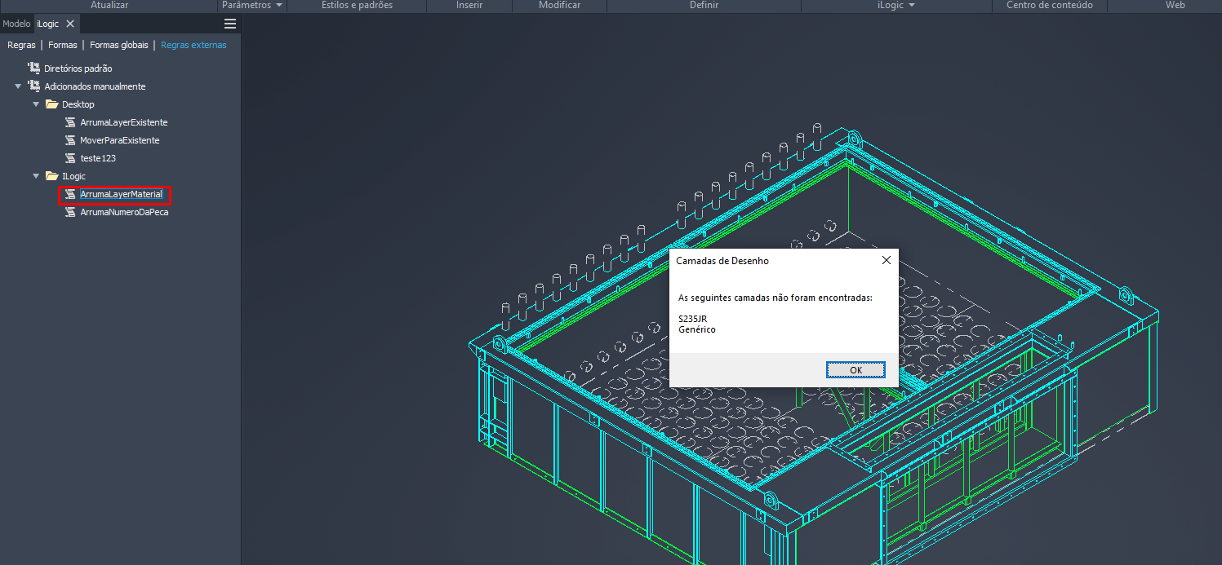
Task: Click the ILogic folder icon
Action: tap(51, 176)
